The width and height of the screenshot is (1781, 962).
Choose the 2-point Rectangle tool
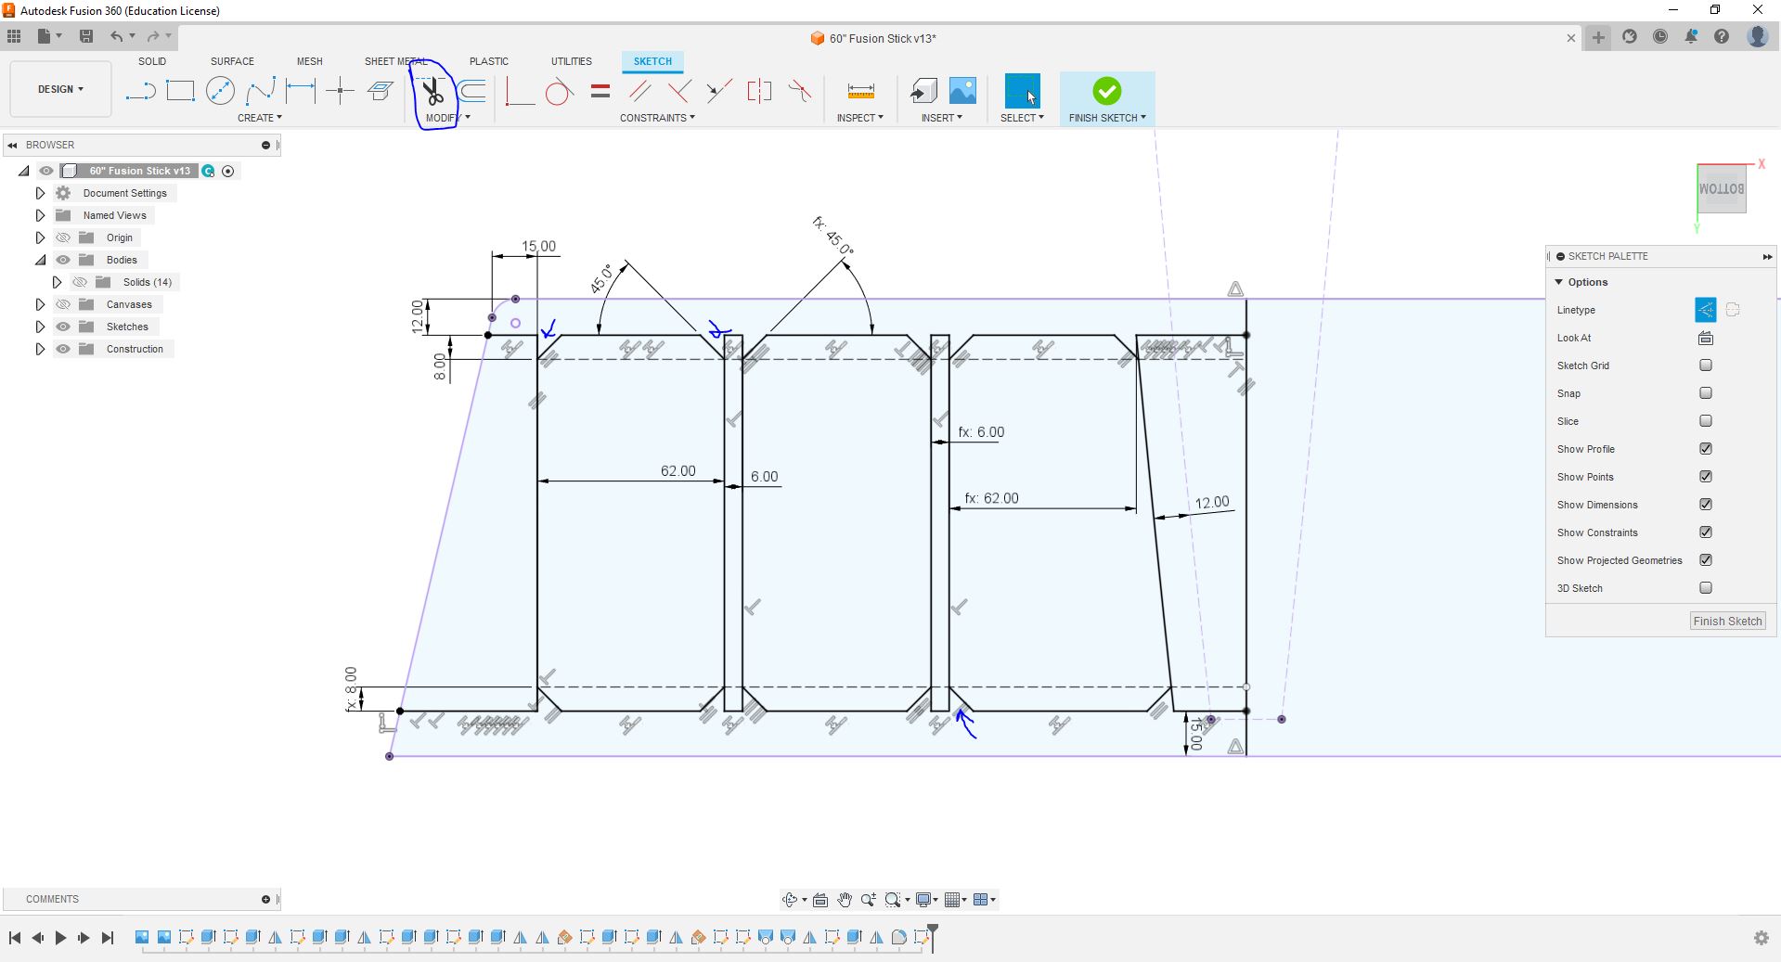pos(180,91)
